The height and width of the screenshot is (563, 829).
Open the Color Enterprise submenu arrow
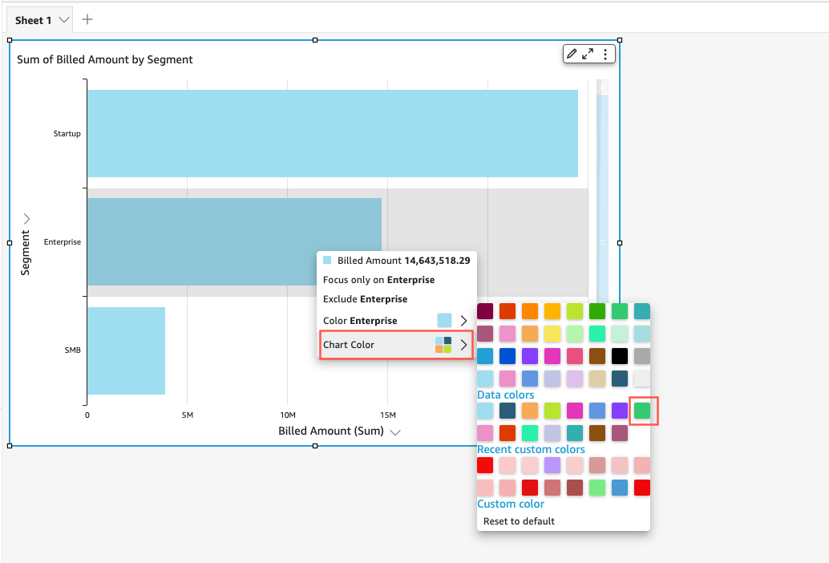[x=463, y=321]
